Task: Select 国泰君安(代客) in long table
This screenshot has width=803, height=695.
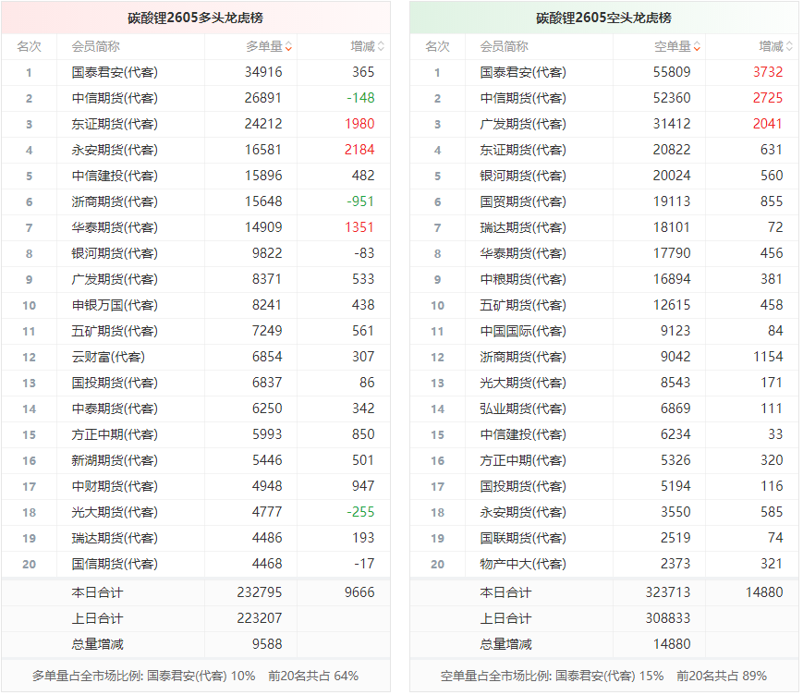Action: click(x=115, y=72)
